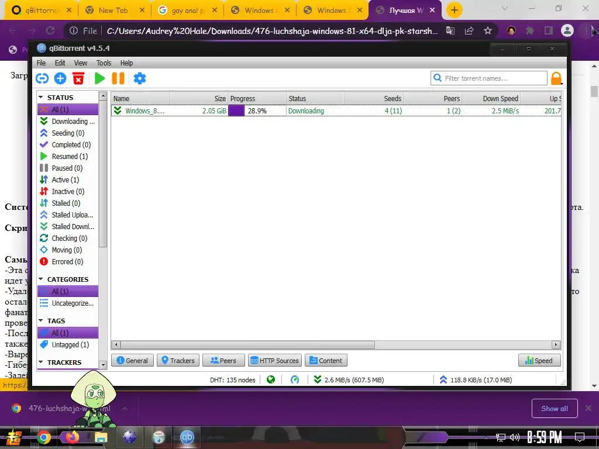The width and height of the screenshot is (599, 449).
Task: Open Chrome extensions puzzle icon
Action: point(530,30)
